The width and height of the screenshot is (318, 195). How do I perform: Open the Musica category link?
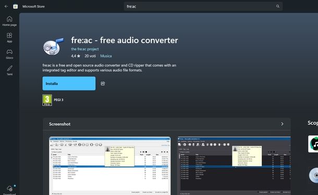coord(106,56)
